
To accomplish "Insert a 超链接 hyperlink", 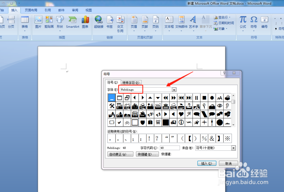I will 99,22.
